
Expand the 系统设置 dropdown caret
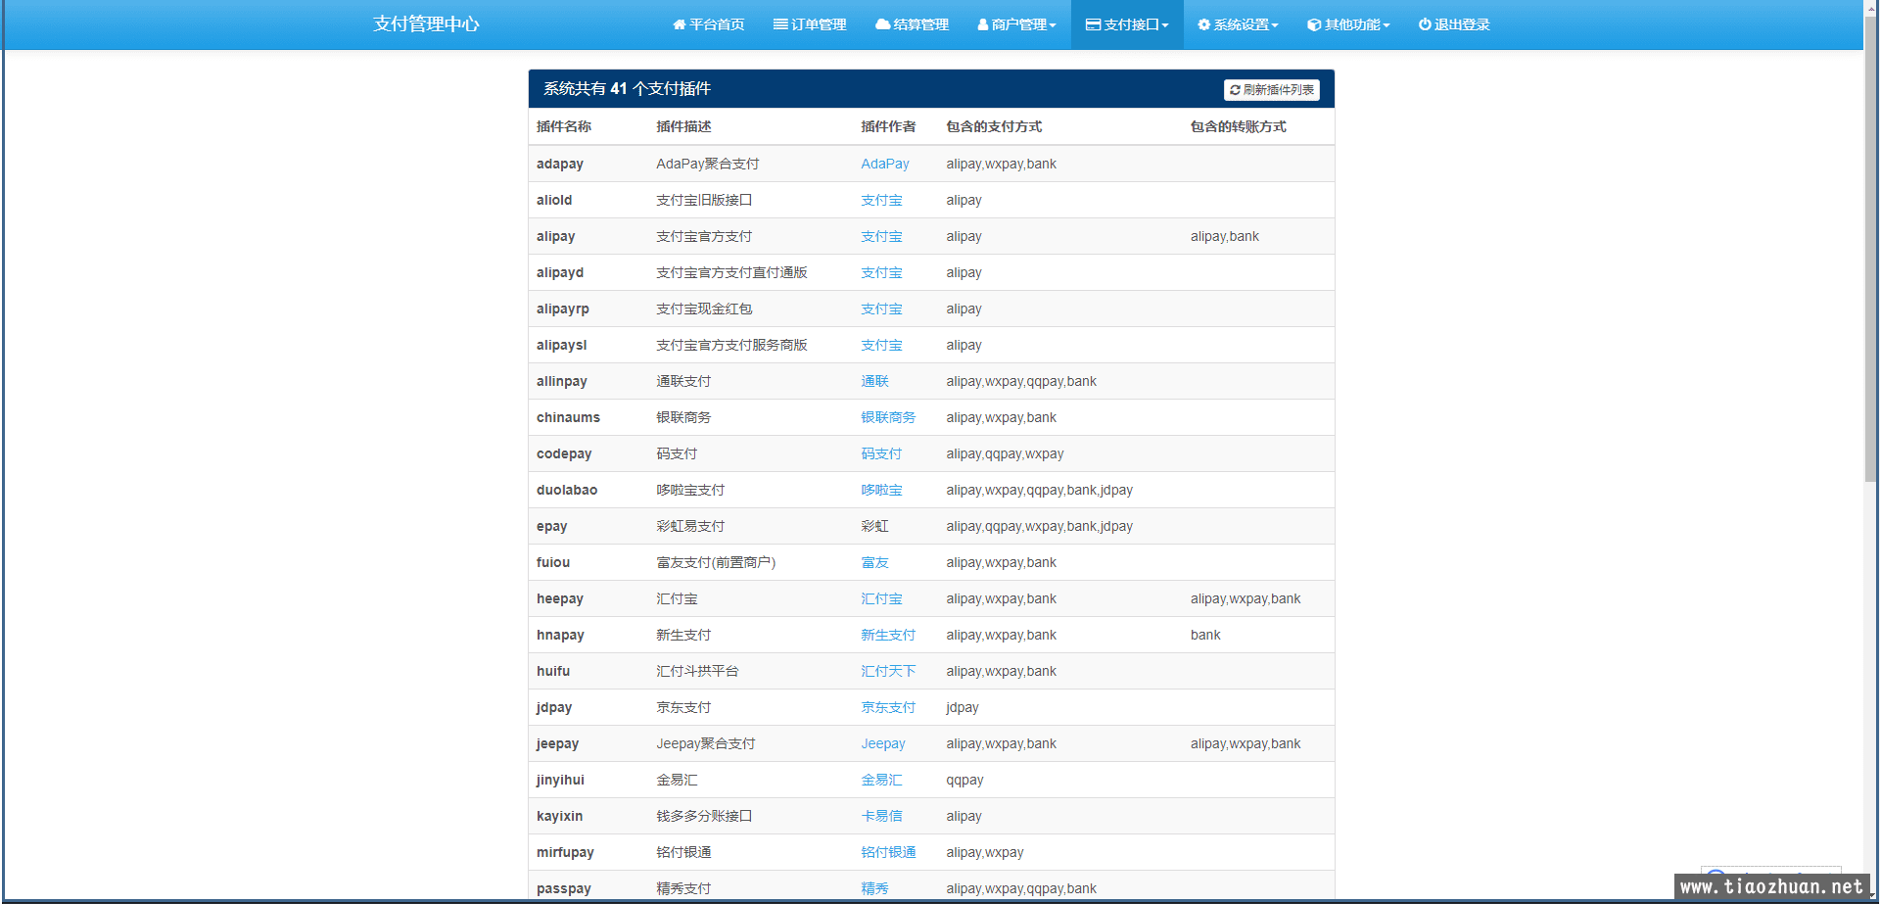point(1275,25)
